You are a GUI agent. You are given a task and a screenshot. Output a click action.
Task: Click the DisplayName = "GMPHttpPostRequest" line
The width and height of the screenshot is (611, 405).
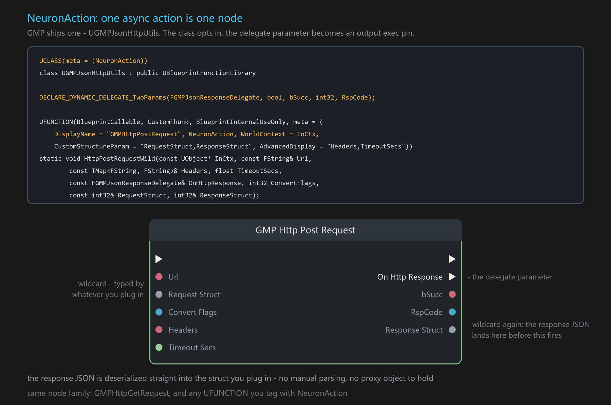click(186, 134)
